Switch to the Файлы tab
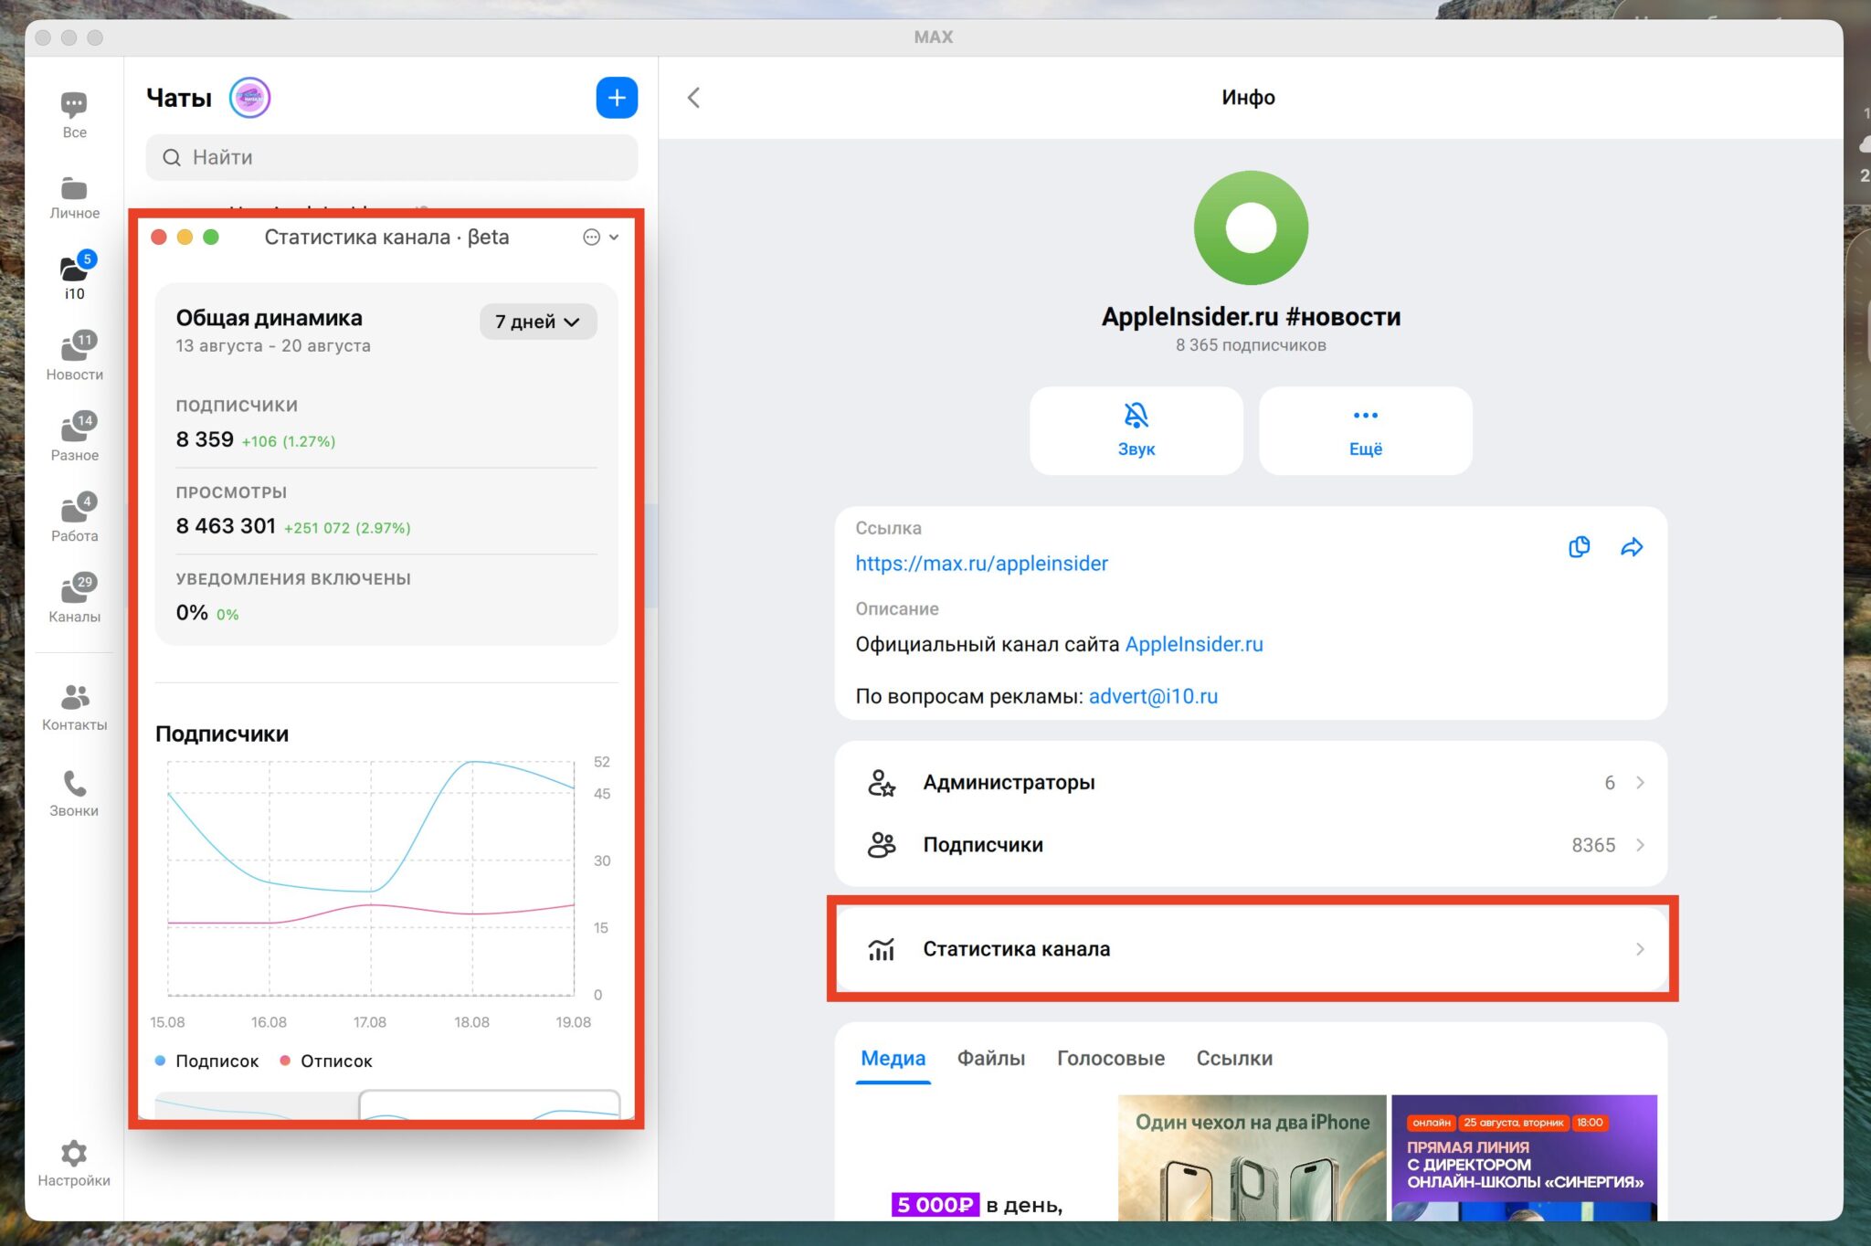Image resolution: width=1871 pixels, height=1246 pixels. pos(990,1058)
